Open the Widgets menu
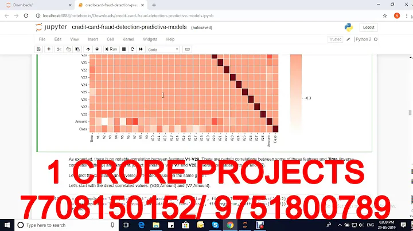The width and height of the screenshot is (413, 231). tap(150, 39)
